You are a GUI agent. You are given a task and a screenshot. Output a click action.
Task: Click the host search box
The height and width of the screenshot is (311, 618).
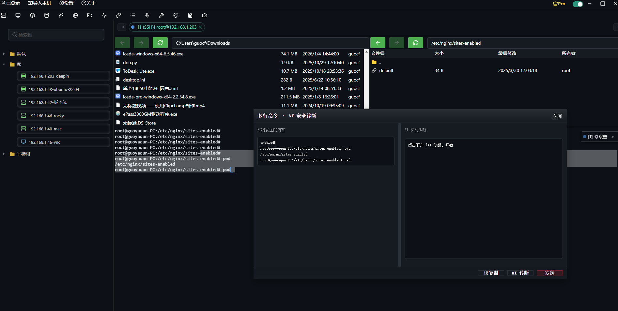(x=56, y=35)
